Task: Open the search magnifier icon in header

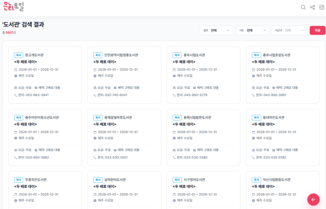Action: click(x=303, y=8)
